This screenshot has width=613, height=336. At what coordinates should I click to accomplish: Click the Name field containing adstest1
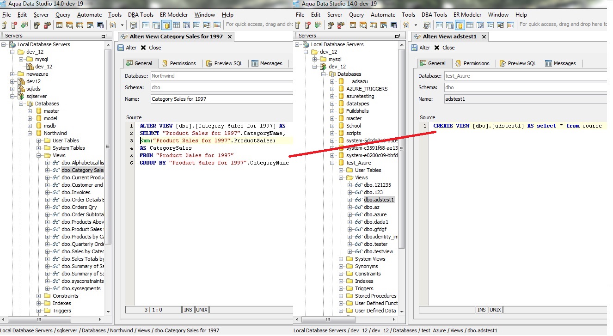tap(525, 99)
